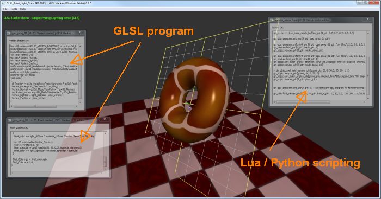Screen dimensions: 381x199
Task: Click the right arrow in script editor horizontal scrollbar
Action: coord(364,102)
